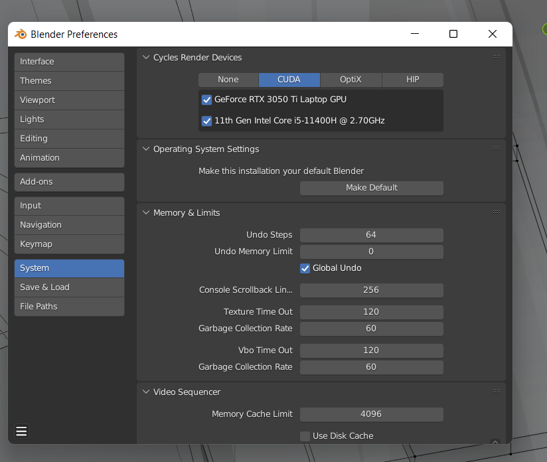Image resolution: width=547 pixels, height=462 pixels.
Task: Enable Use Disk Cache option
Action: pyautogui.click(x=305, y=436)
